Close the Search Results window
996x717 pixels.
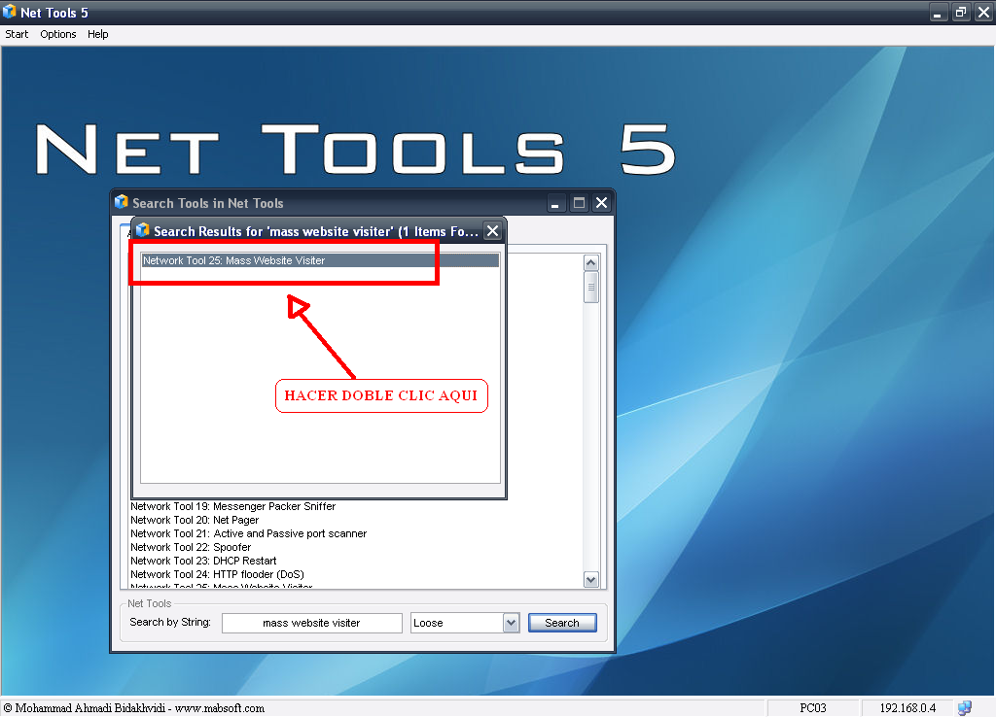(492, 231)
